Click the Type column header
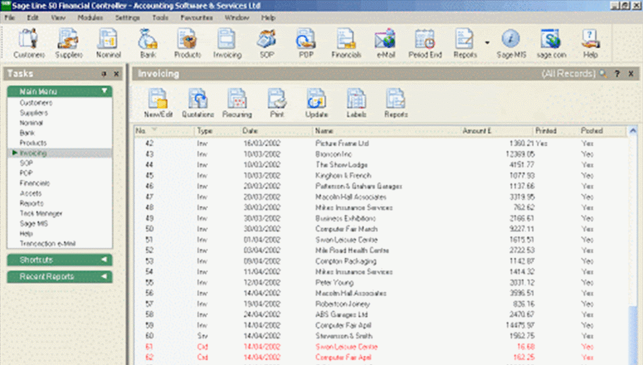Screen dimensions: 643x365 (x=217, y=131)
